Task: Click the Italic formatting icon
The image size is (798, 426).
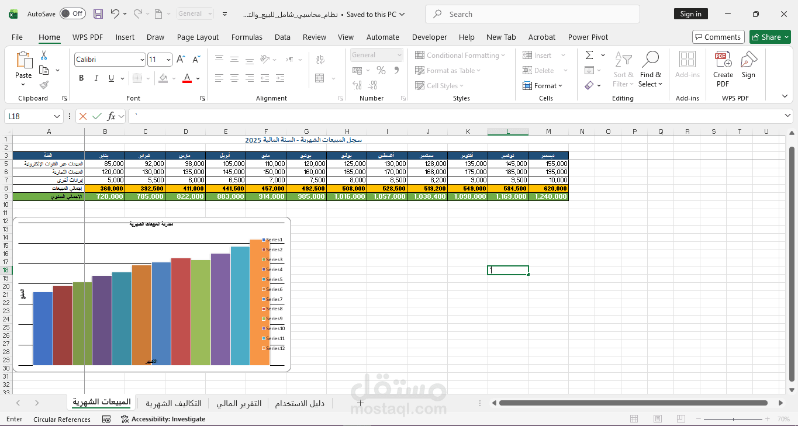Action: coord(95,78)
